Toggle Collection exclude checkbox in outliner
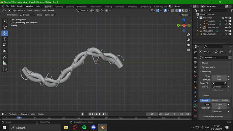This screenshot has height=131, width=233. coord(223,18)
